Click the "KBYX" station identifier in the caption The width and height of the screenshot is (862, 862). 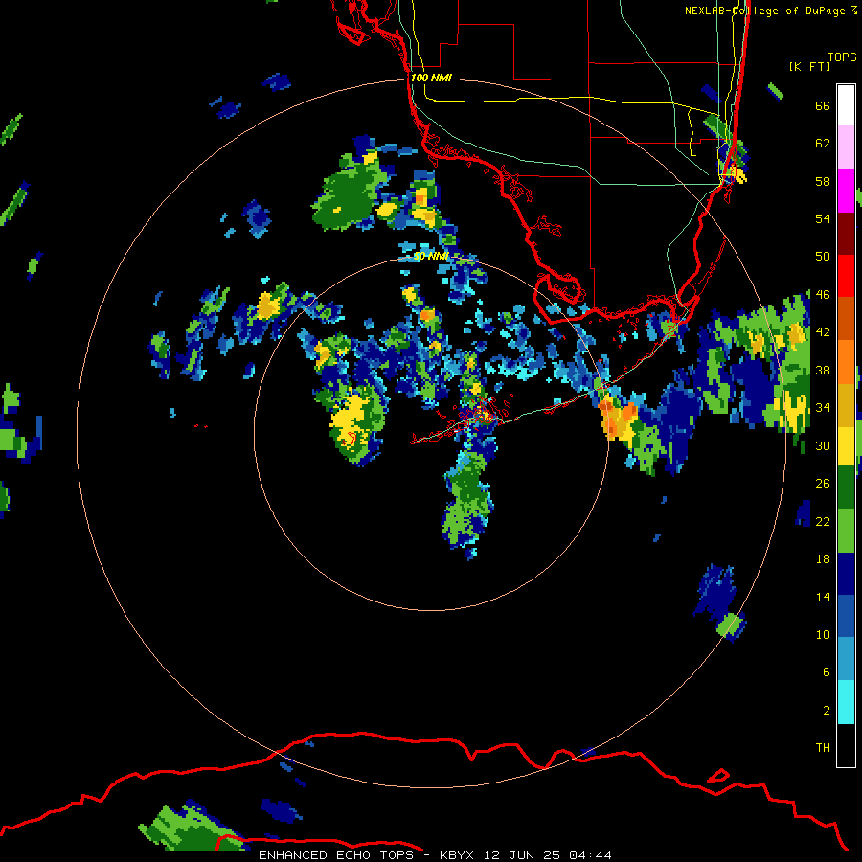click(x=456, y=855)
